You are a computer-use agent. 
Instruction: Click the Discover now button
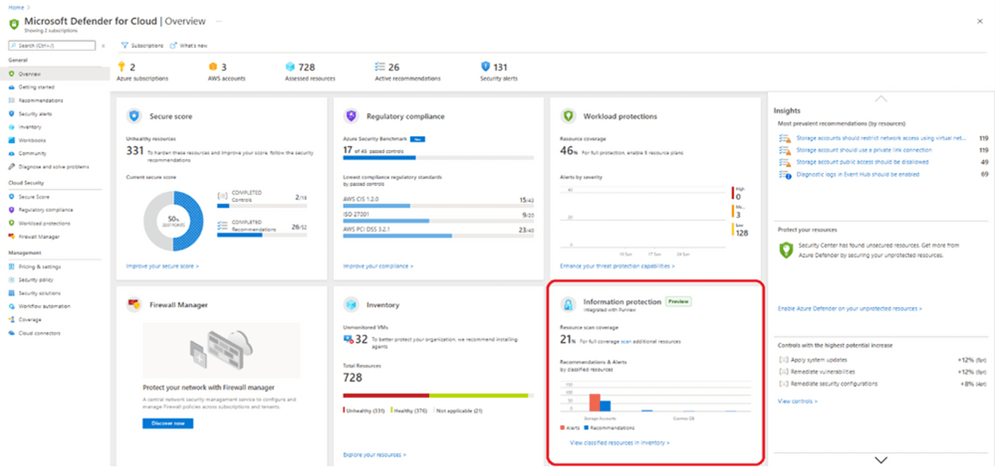[168, 423]
